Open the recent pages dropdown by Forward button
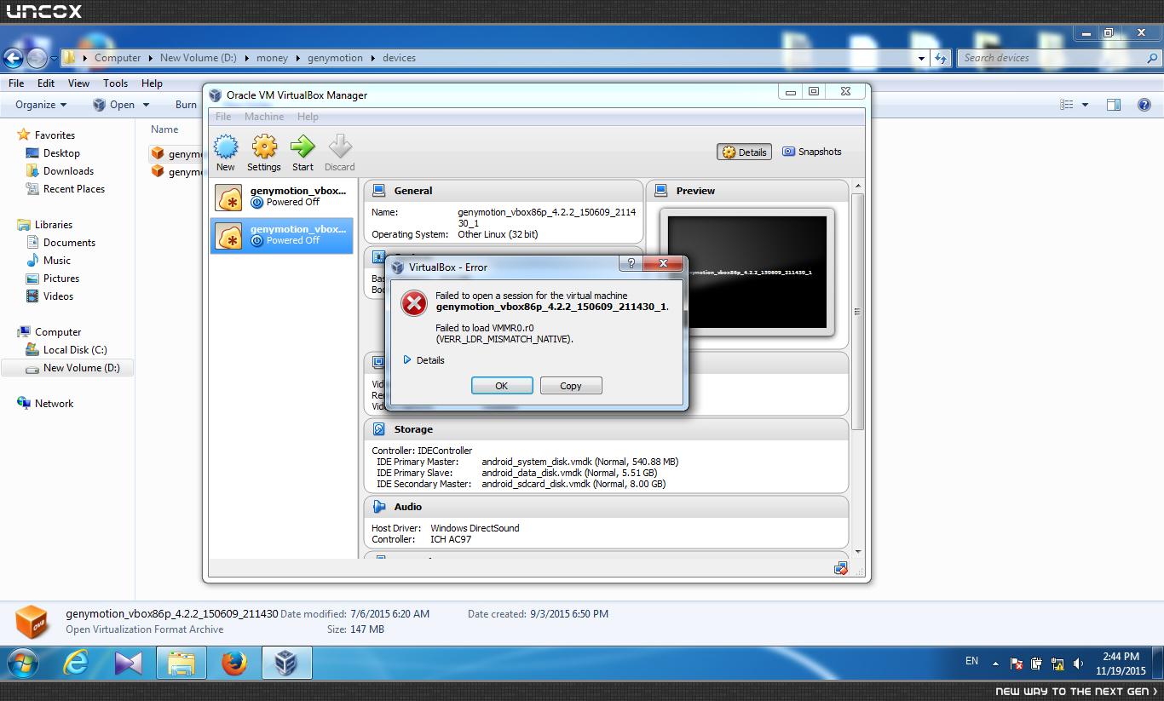The image size is (1164, 701). point(54,58)
